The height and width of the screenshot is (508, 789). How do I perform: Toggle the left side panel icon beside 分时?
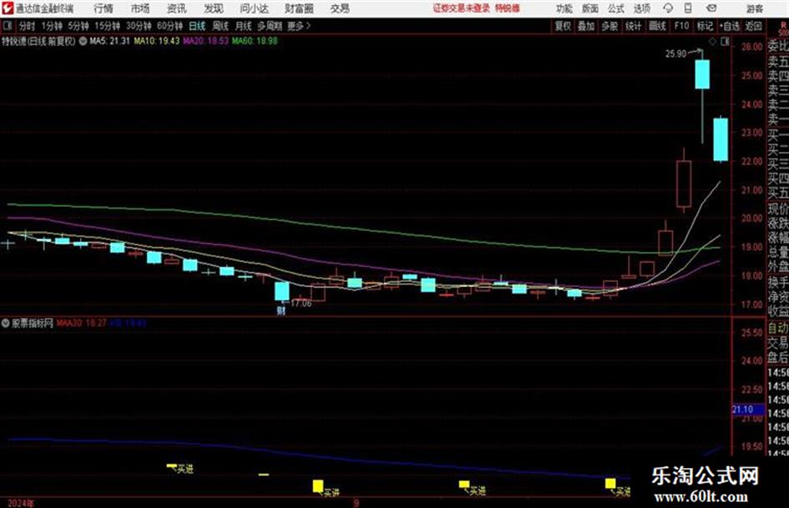click(x=7, y=26)
